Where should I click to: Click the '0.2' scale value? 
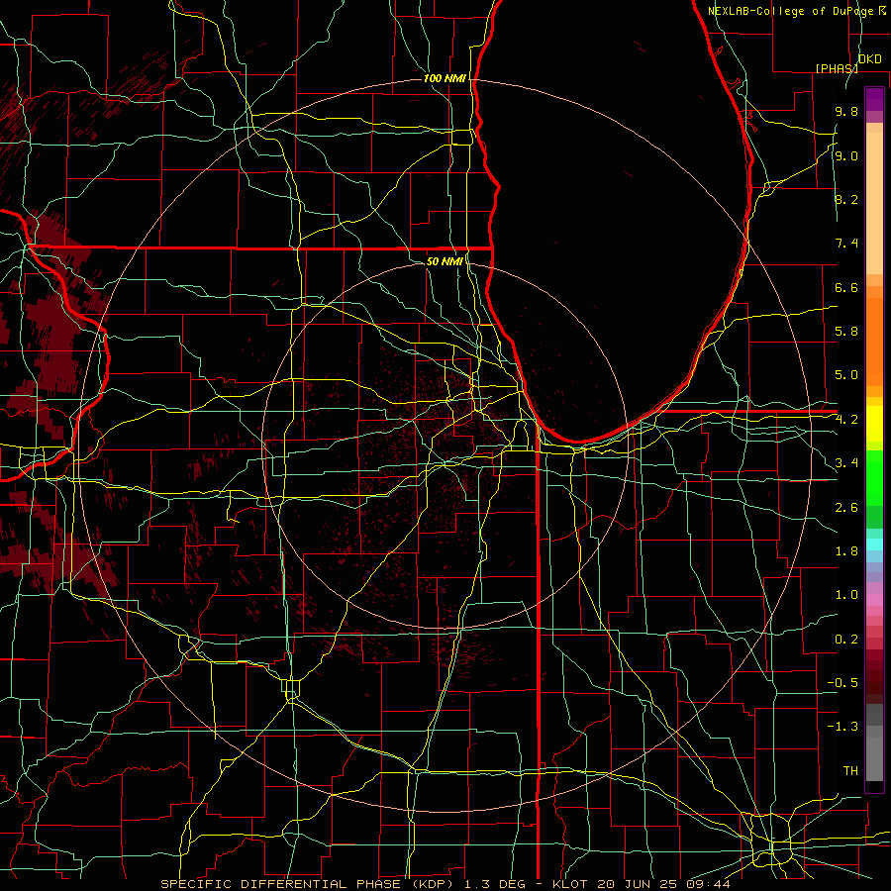coord(846,640)
